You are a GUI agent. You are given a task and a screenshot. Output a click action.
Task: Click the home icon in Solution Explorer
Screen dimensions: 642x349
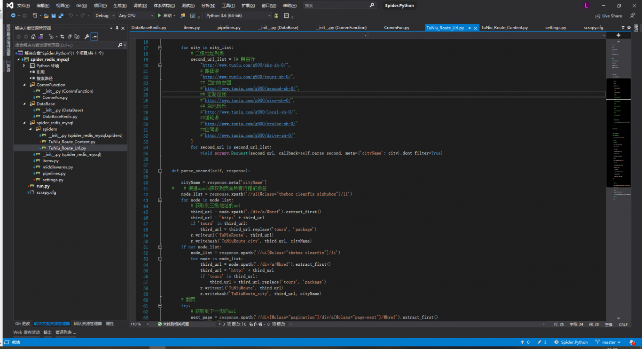point(33,37)
